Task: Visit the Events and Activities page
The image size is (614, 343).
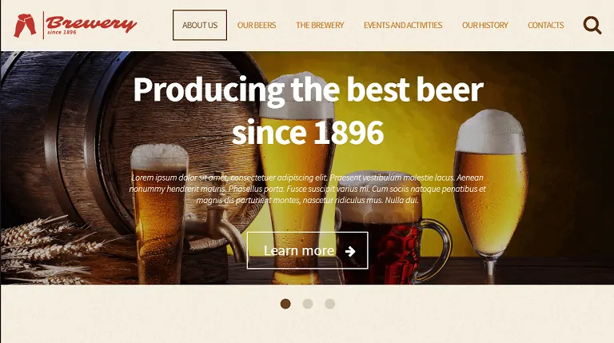Action: pos(403,25)
